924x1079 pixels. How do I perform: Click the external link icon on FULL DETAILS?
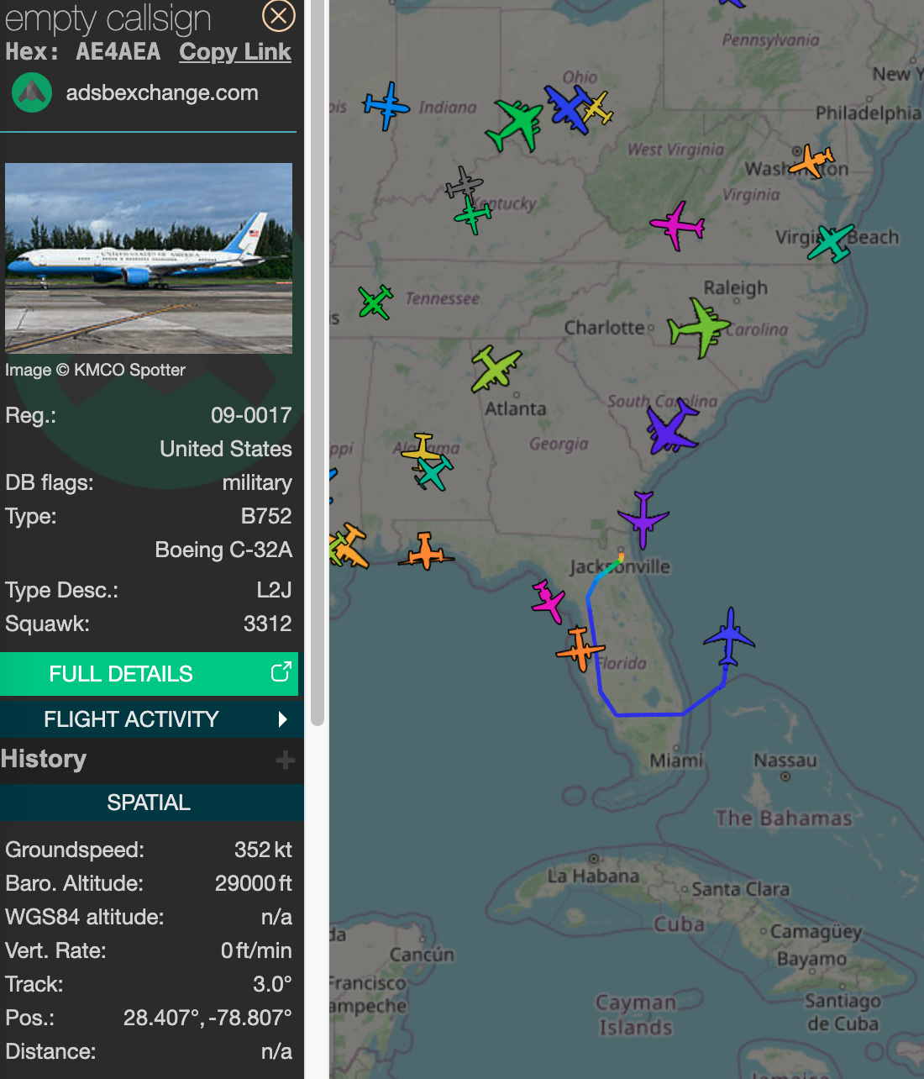281,672
